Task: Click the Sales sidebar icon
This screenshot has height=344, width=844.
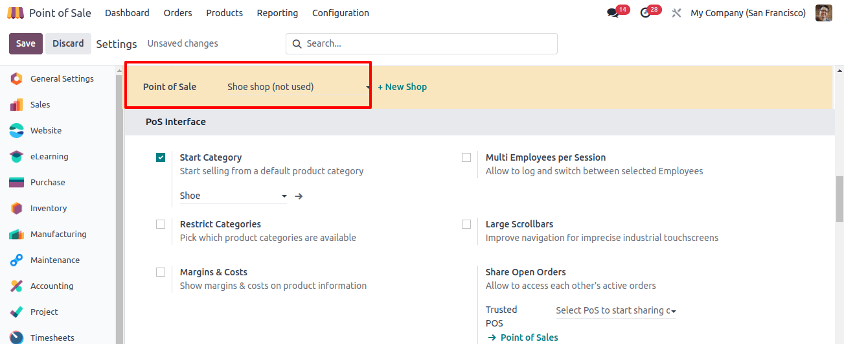Action: coord(17,104)
